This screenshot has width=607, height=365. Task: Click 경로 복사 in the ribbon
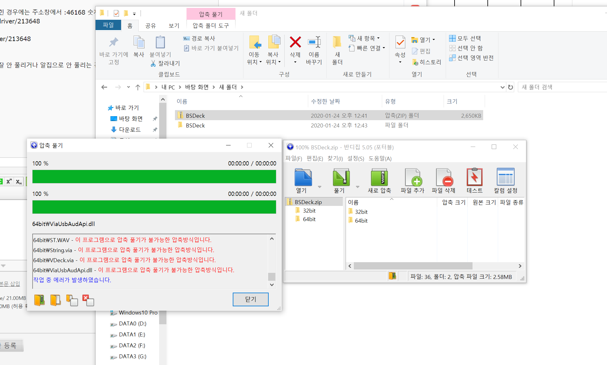coord(199,38)
